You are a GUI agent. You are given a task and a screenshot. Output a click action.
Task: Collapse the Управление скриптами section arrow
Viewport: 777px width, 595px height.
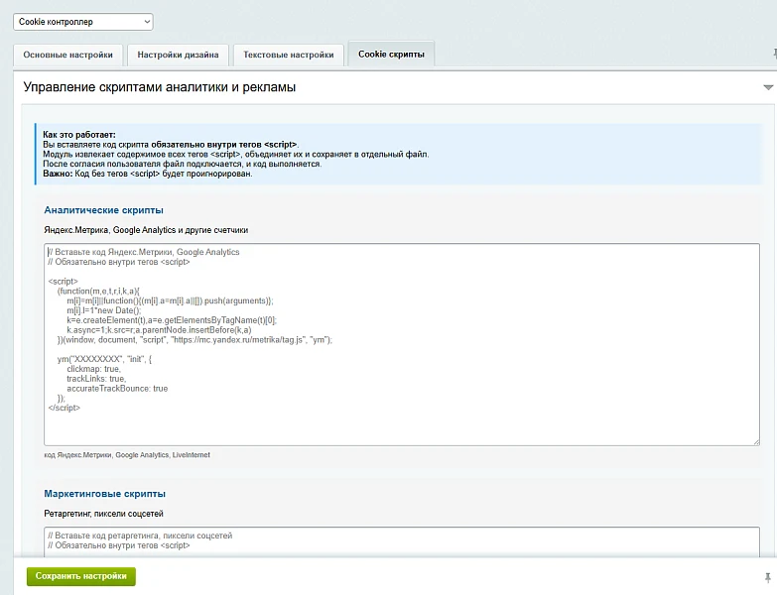tap(768, 87)
